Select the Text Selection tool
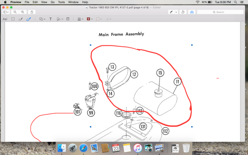Screen dimensions: 248x155 point(5,19)
